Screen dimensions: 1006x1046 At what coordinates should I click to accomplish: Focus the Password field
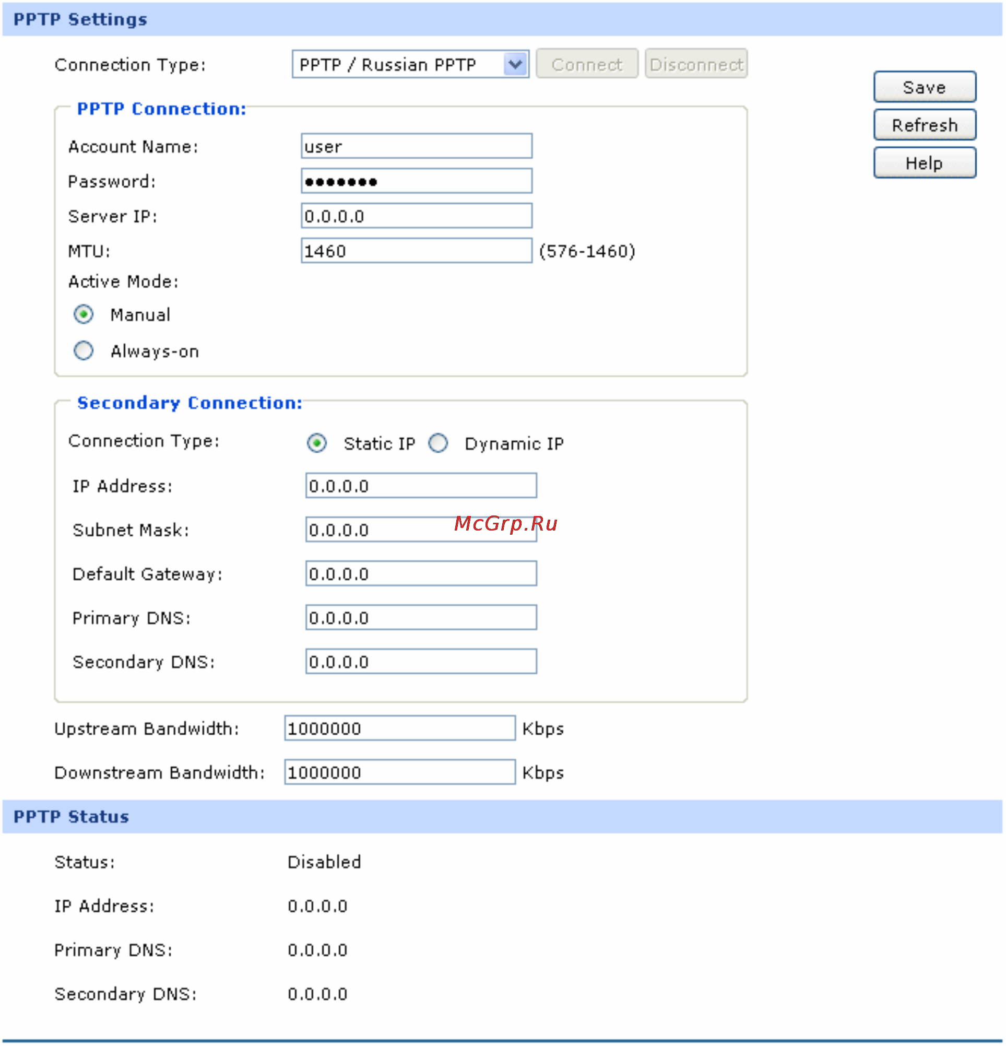click(417, 181)
